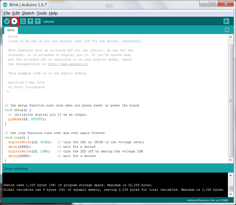Maximize the Arduino window
The image size is (236, 205).
click(213, 4)
